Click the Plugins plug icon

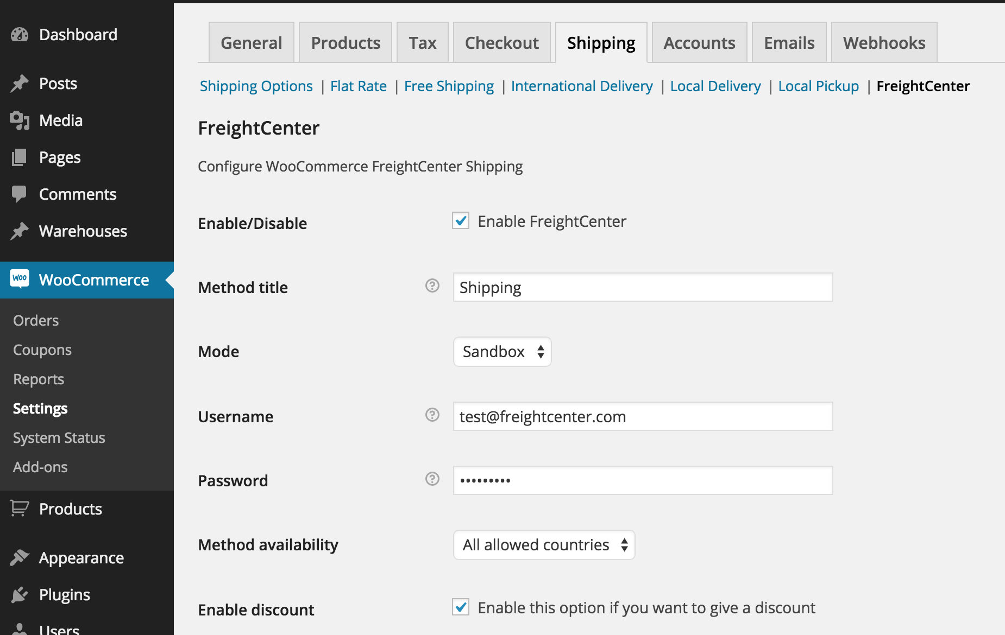coord(20,595)
